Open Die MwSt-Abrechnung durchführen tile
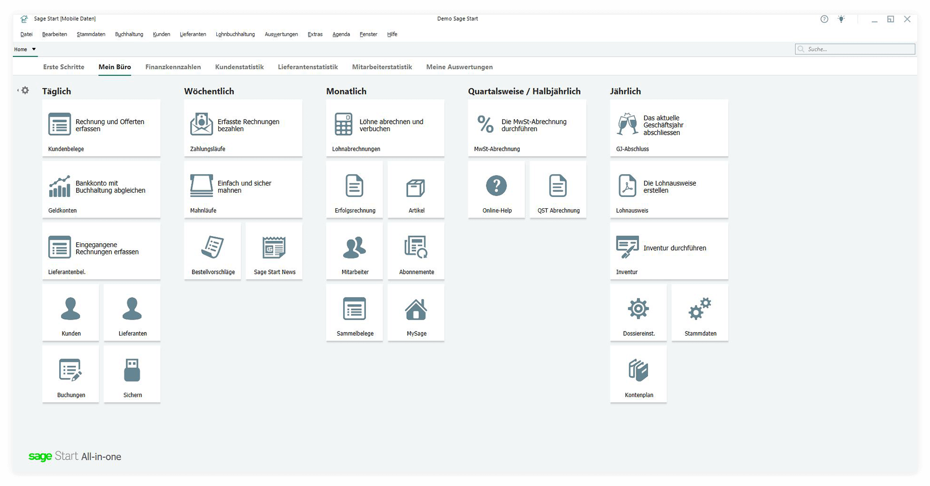Screen dimensions: 930x486 pos(527,128)
